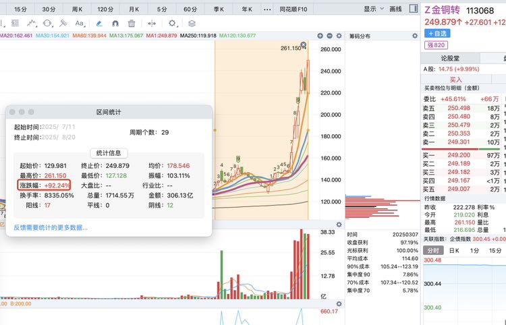Click the MA20:162.461 indicator label

[x=16, y=36]
